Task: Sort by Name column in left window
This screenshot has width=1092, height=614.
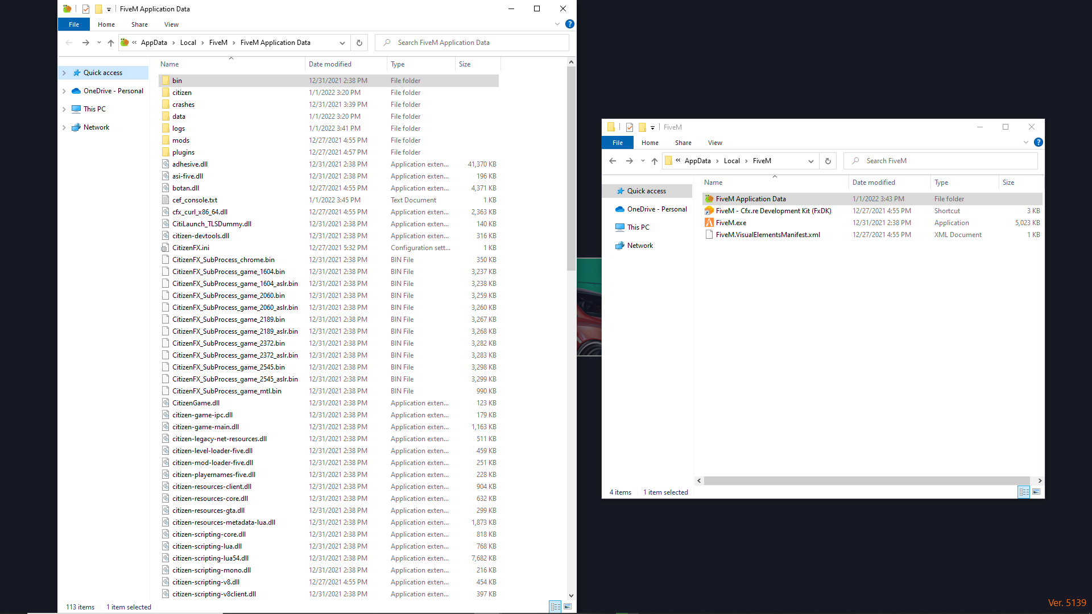Action: [x=231, y=64]
